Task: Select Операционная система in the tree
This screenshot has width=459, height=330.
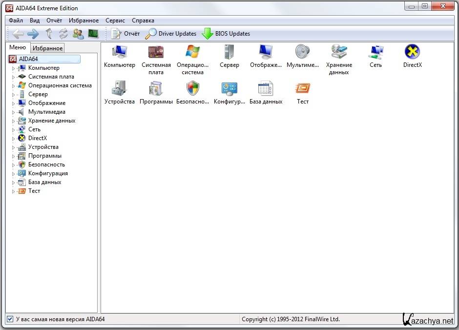Action: (x=60, y=85)
